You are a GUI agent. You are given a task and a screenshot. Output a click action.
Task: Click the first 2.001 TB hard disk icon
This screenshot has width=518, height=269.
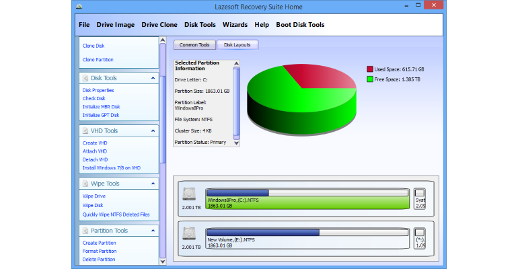tap(189, 194)
